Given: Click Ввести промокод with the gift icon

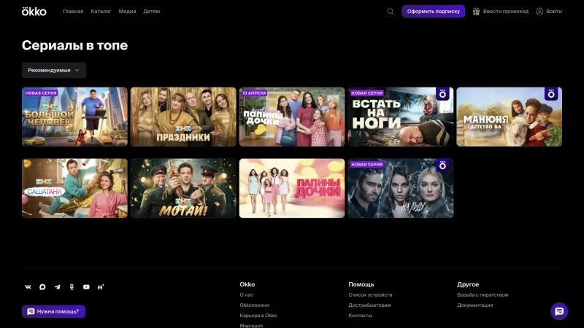Looking at the screenshot, I should coord(501,12).
